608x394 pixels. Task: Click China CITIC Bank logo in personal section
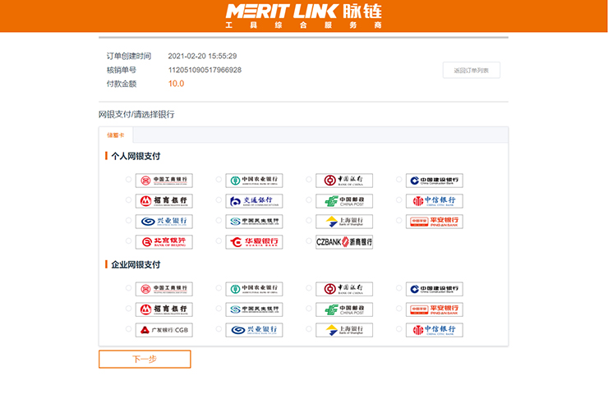tap(435, 201)
